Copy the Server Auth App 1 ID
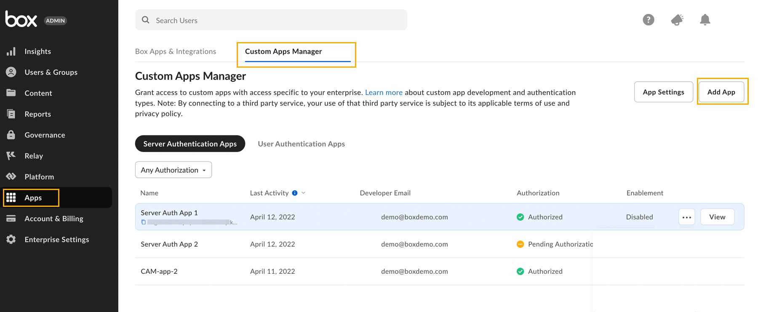The height and width of the screenshot is (312, 758). (144, 222)
